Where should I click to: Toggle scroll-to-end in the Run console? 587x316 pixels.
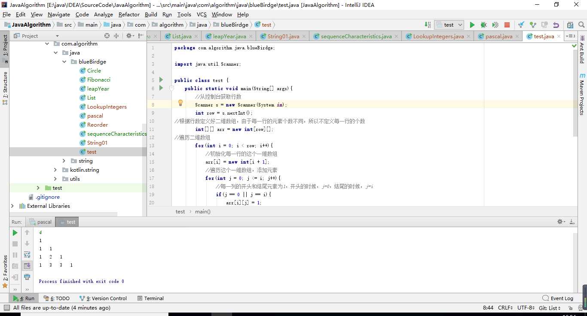pos(27,266)
